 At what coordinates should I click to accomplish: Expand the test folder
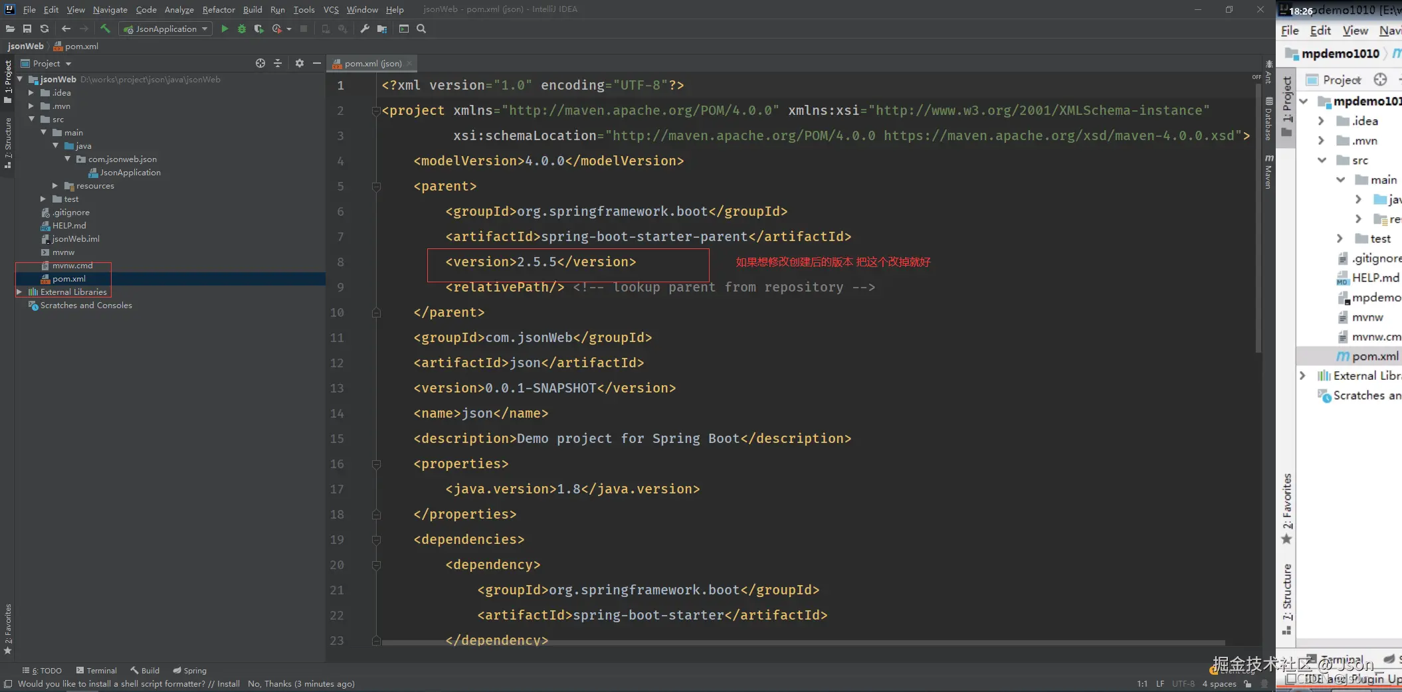43,199
